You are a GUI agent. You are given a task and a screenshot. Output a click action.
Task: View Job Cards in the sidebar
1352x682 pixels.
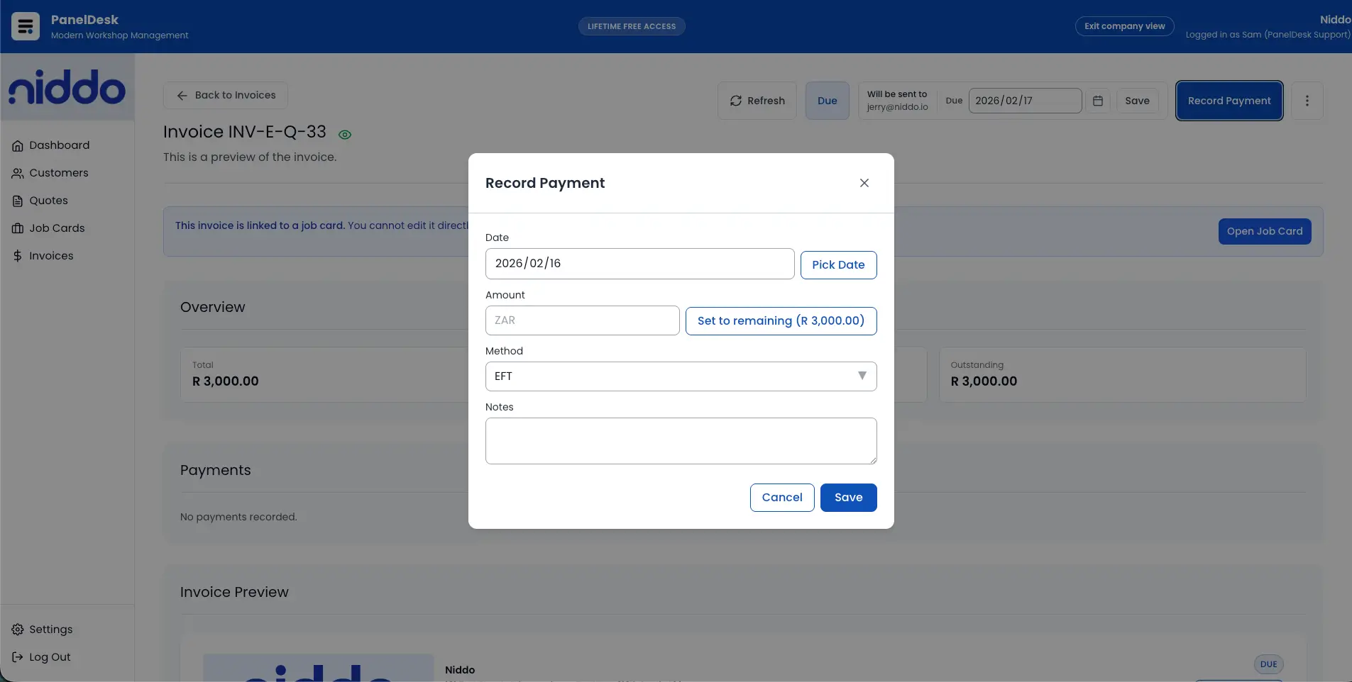click(x=57, y=228)
